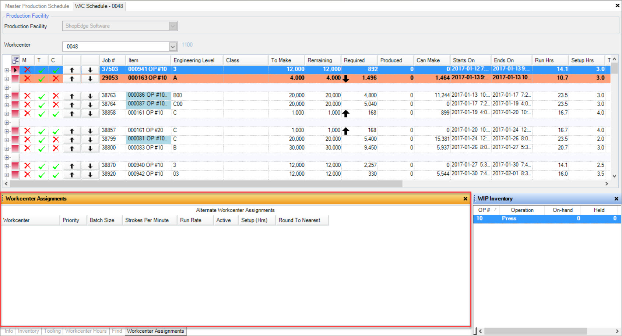Sort by Priority column in assignments

(x=73, y=220)
